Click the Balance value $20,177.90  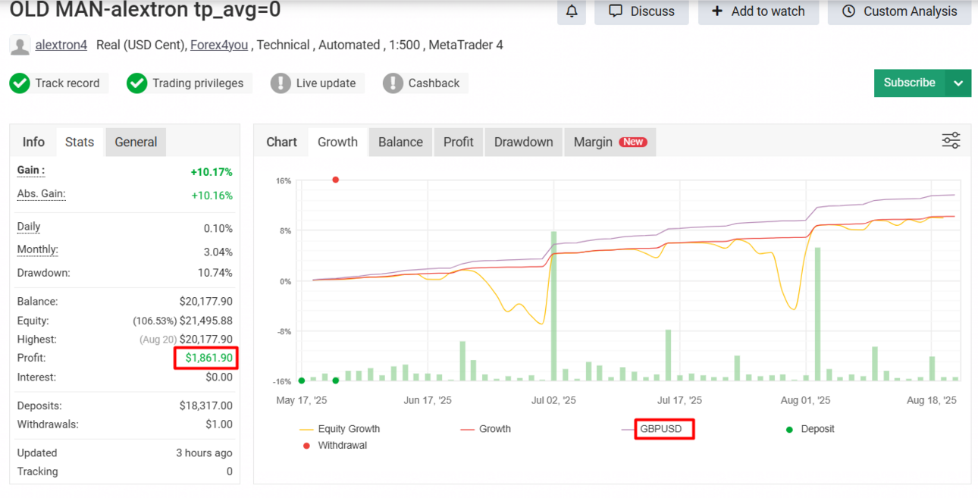tap(206, 302)
